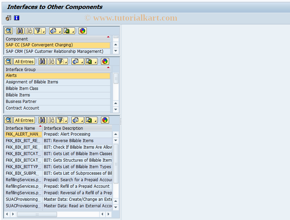The width and height of the screenshot is (290, 220).
Task: Click Export icon in Component toolbar
Action: (67, 31)
